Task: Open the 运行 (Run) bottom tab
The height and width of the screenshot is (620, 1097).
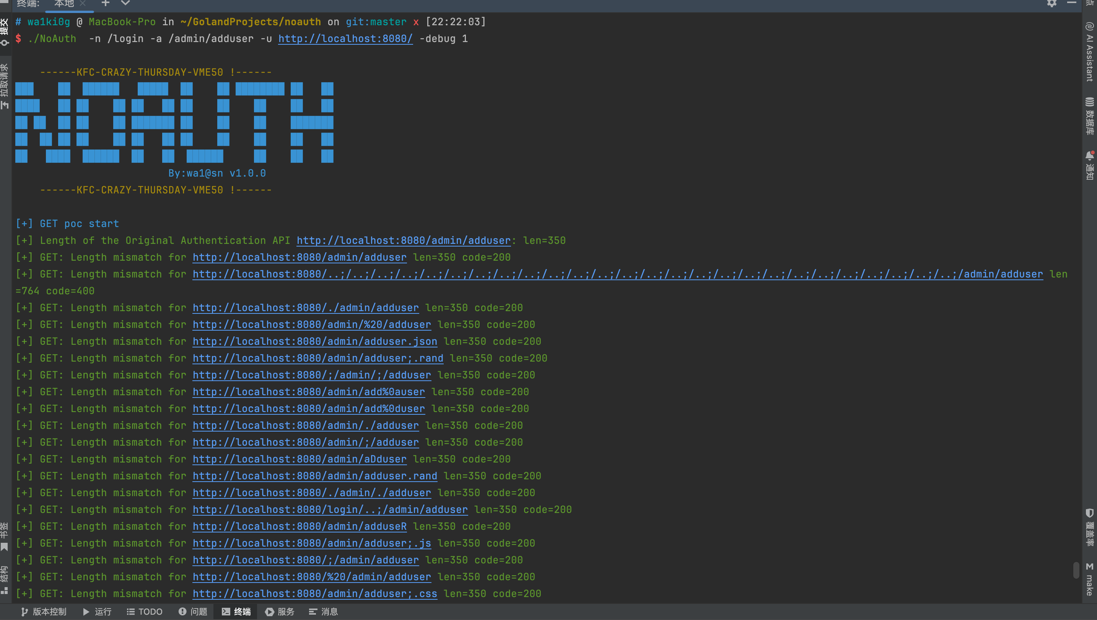Action: click(x=97, y=612)
